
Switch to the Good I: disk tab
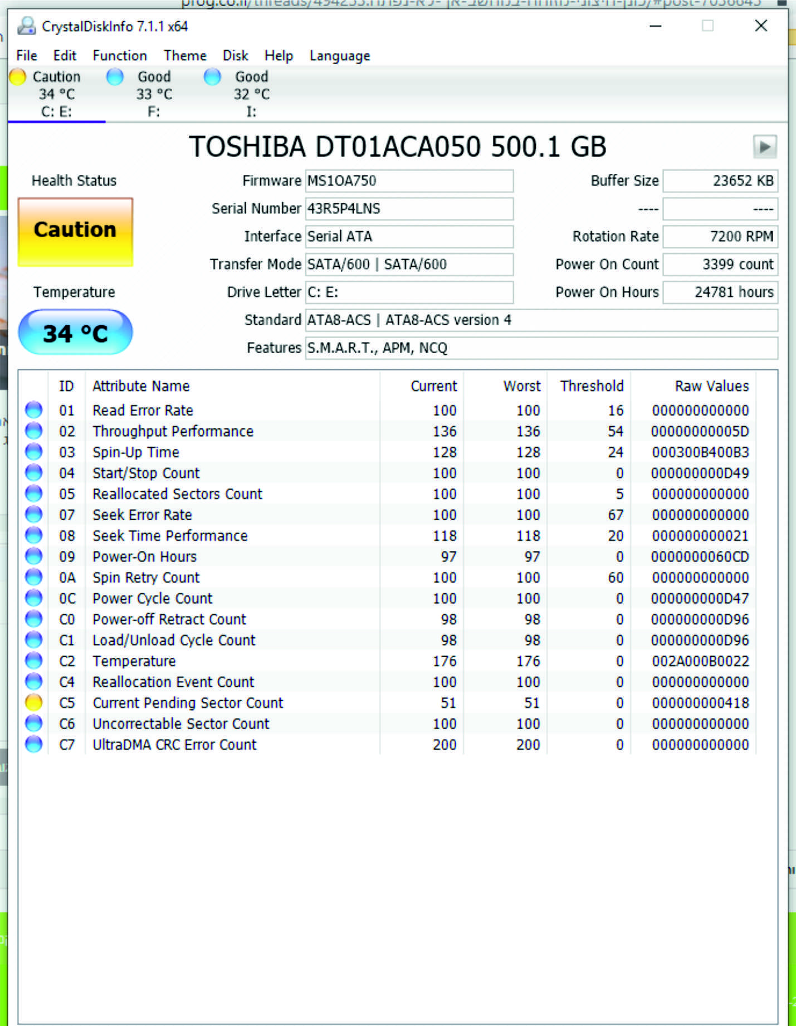click(x=251, y=94)
